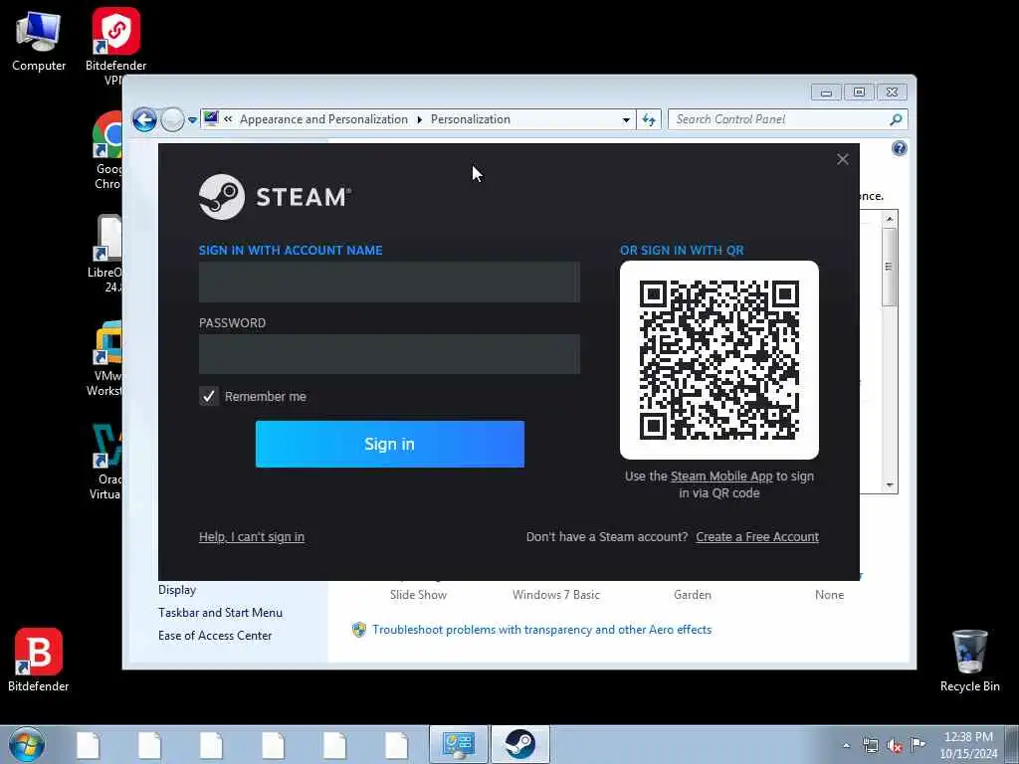Select the Oracle VirtualBox desktop icon
1019x764 pixels.
(105, 462)
